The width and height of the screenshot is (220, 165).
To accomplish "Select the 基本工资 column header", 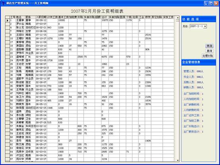I will (x=63, y=17).
